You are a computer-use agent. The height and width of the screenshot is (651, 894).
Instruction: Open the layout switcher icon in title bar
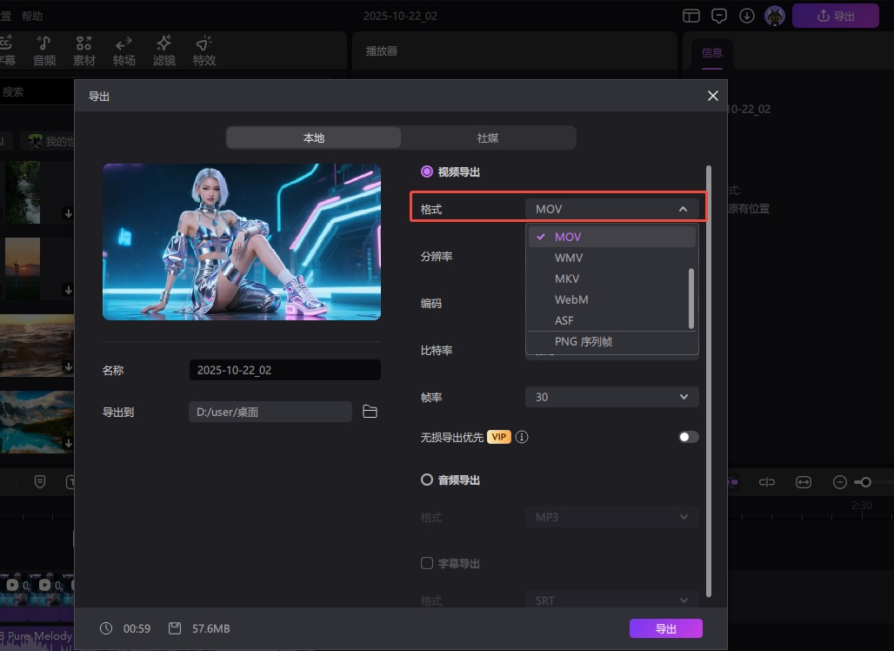[x=691, y=16]
